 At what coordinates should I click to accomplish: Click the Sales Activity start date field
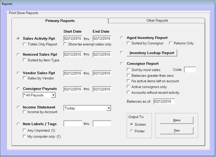coord(73,38)
